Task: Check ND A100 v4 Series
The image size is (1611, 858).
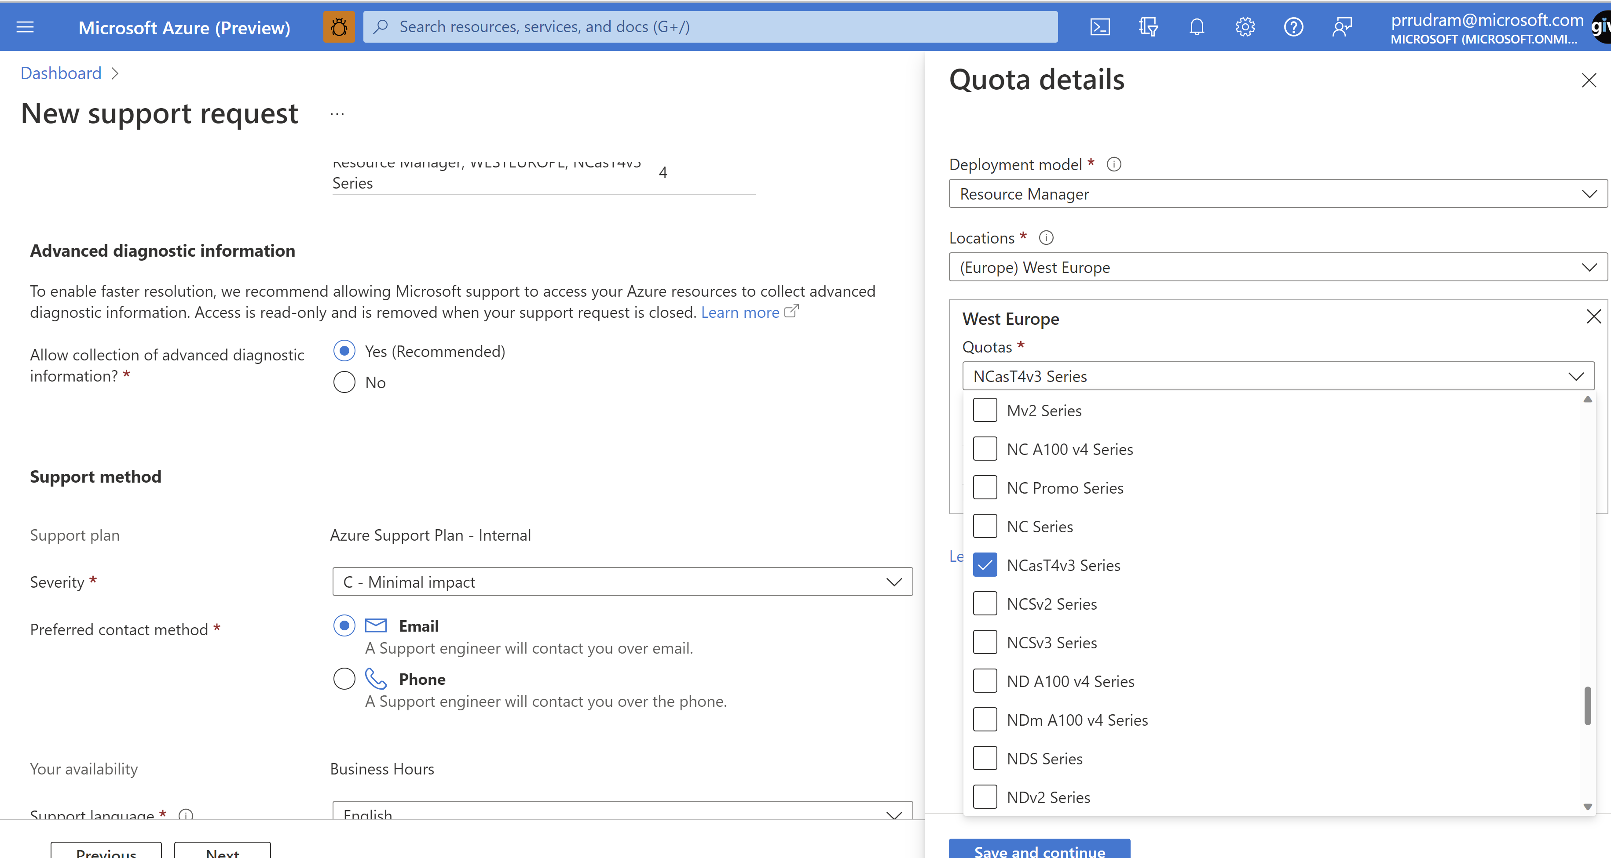Action: [x=985, y=682]
